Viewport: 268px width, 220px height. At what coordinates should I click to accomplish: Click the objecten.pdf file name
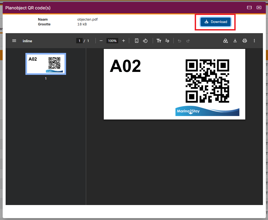(87, 20)
